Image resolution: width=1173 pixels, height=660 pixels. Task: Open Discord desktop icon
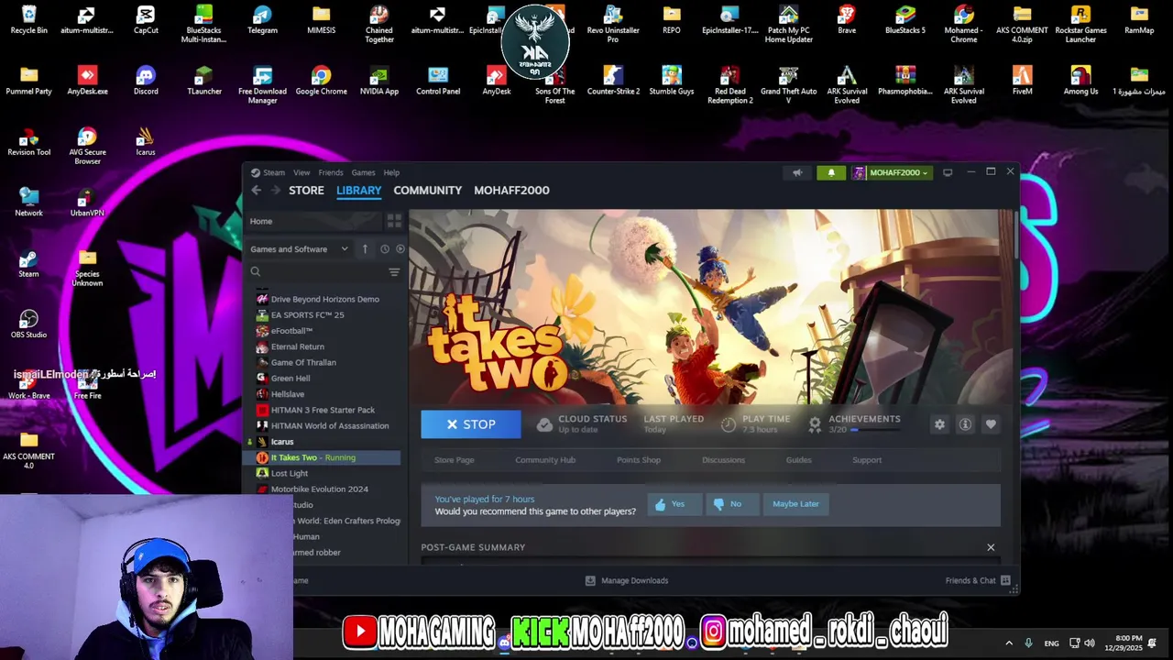click(146, 81)
